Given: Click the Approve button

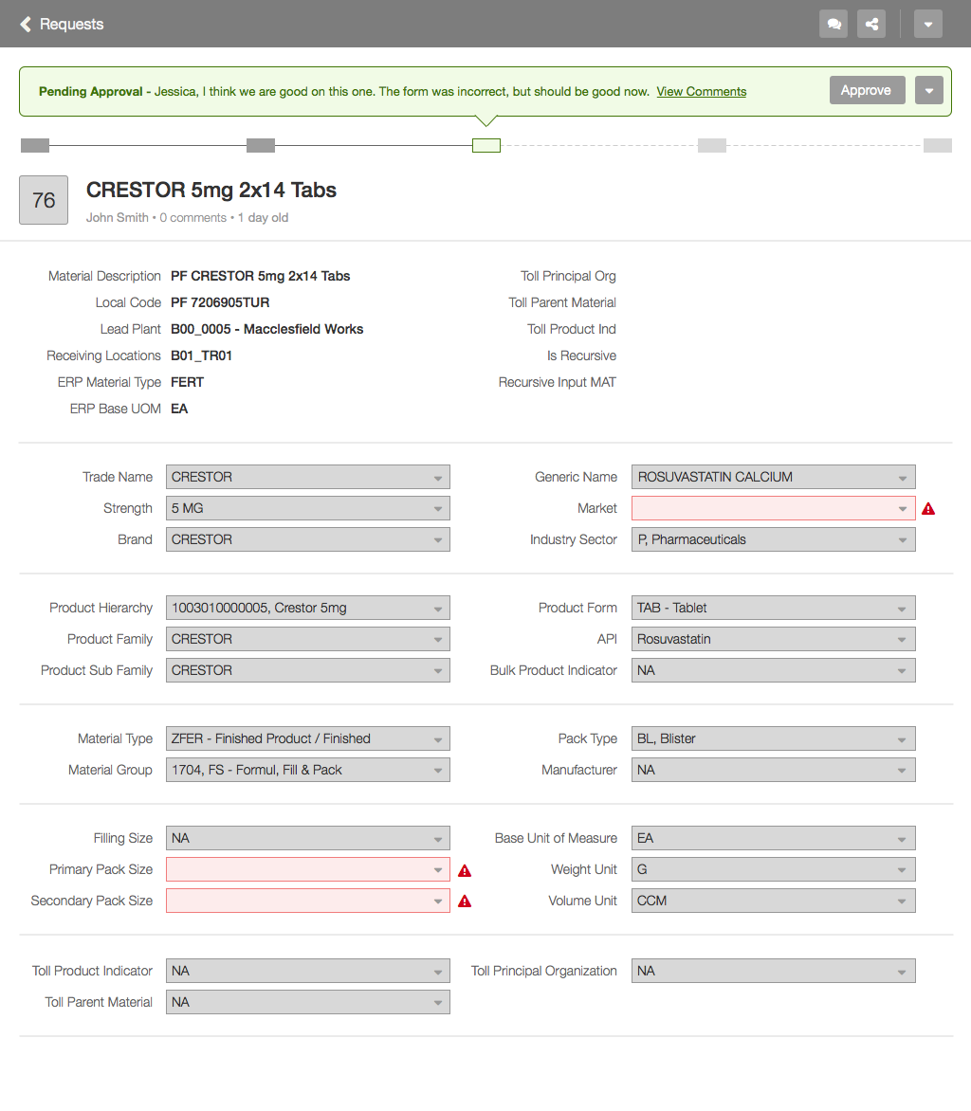Looking at the screenshot, I should 867,91.
